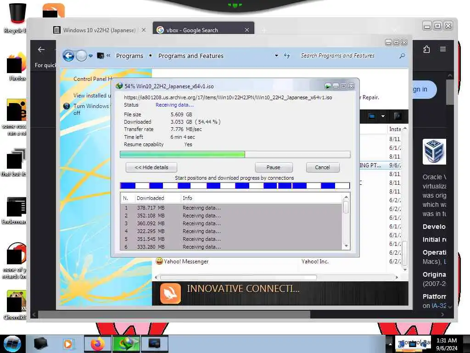Open View installed updates link
Screen dimensions: 470x353
click(92, 96)
